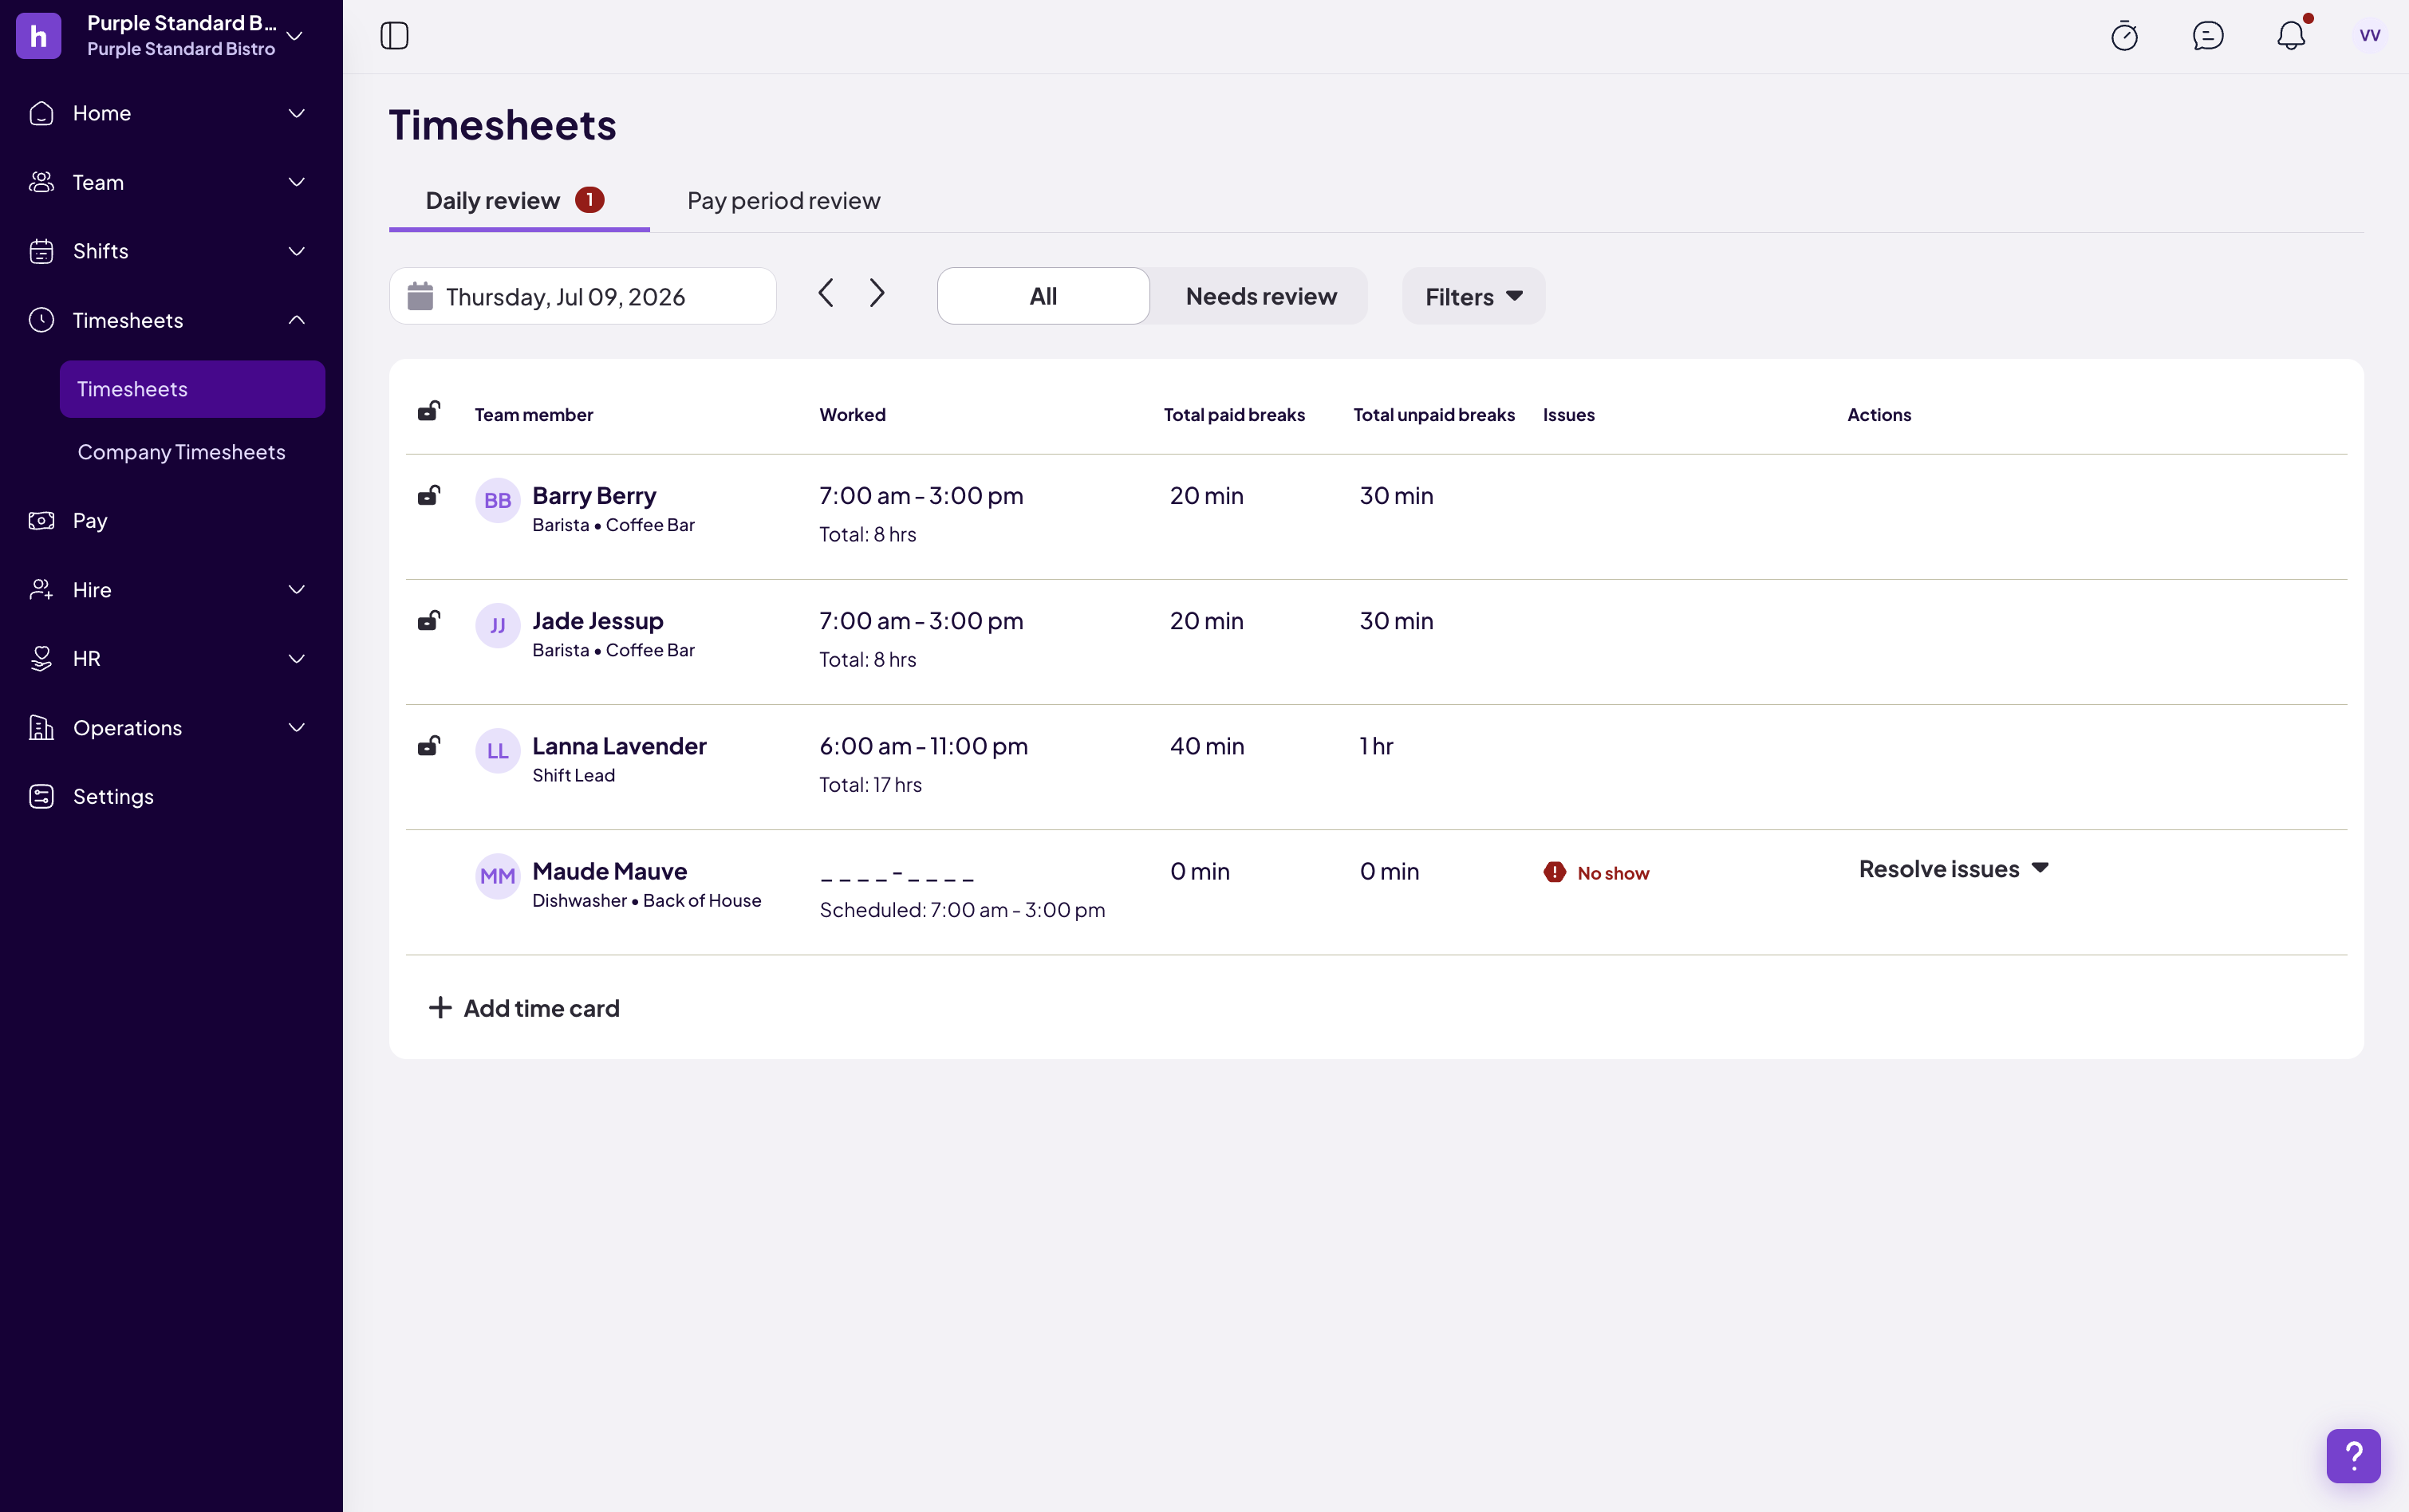The width and height of the screenshot is (2409, 1512).
Task: Switch to the Daily review tab
Action: coord(519,201)
